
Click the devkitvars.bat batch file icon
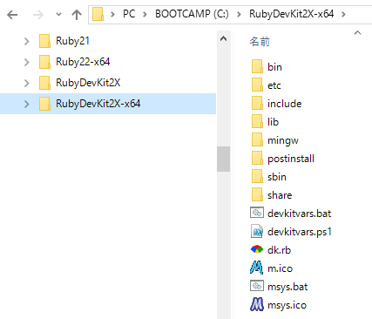[257, 213]
